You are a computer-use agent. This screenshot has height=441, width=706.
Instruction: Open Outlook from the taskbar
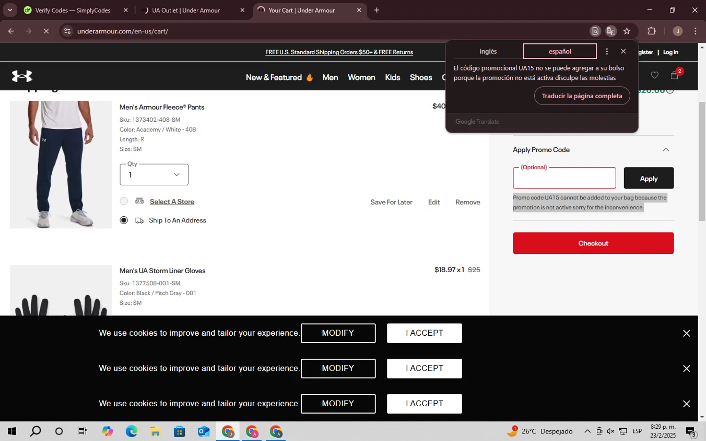[203, 431]
